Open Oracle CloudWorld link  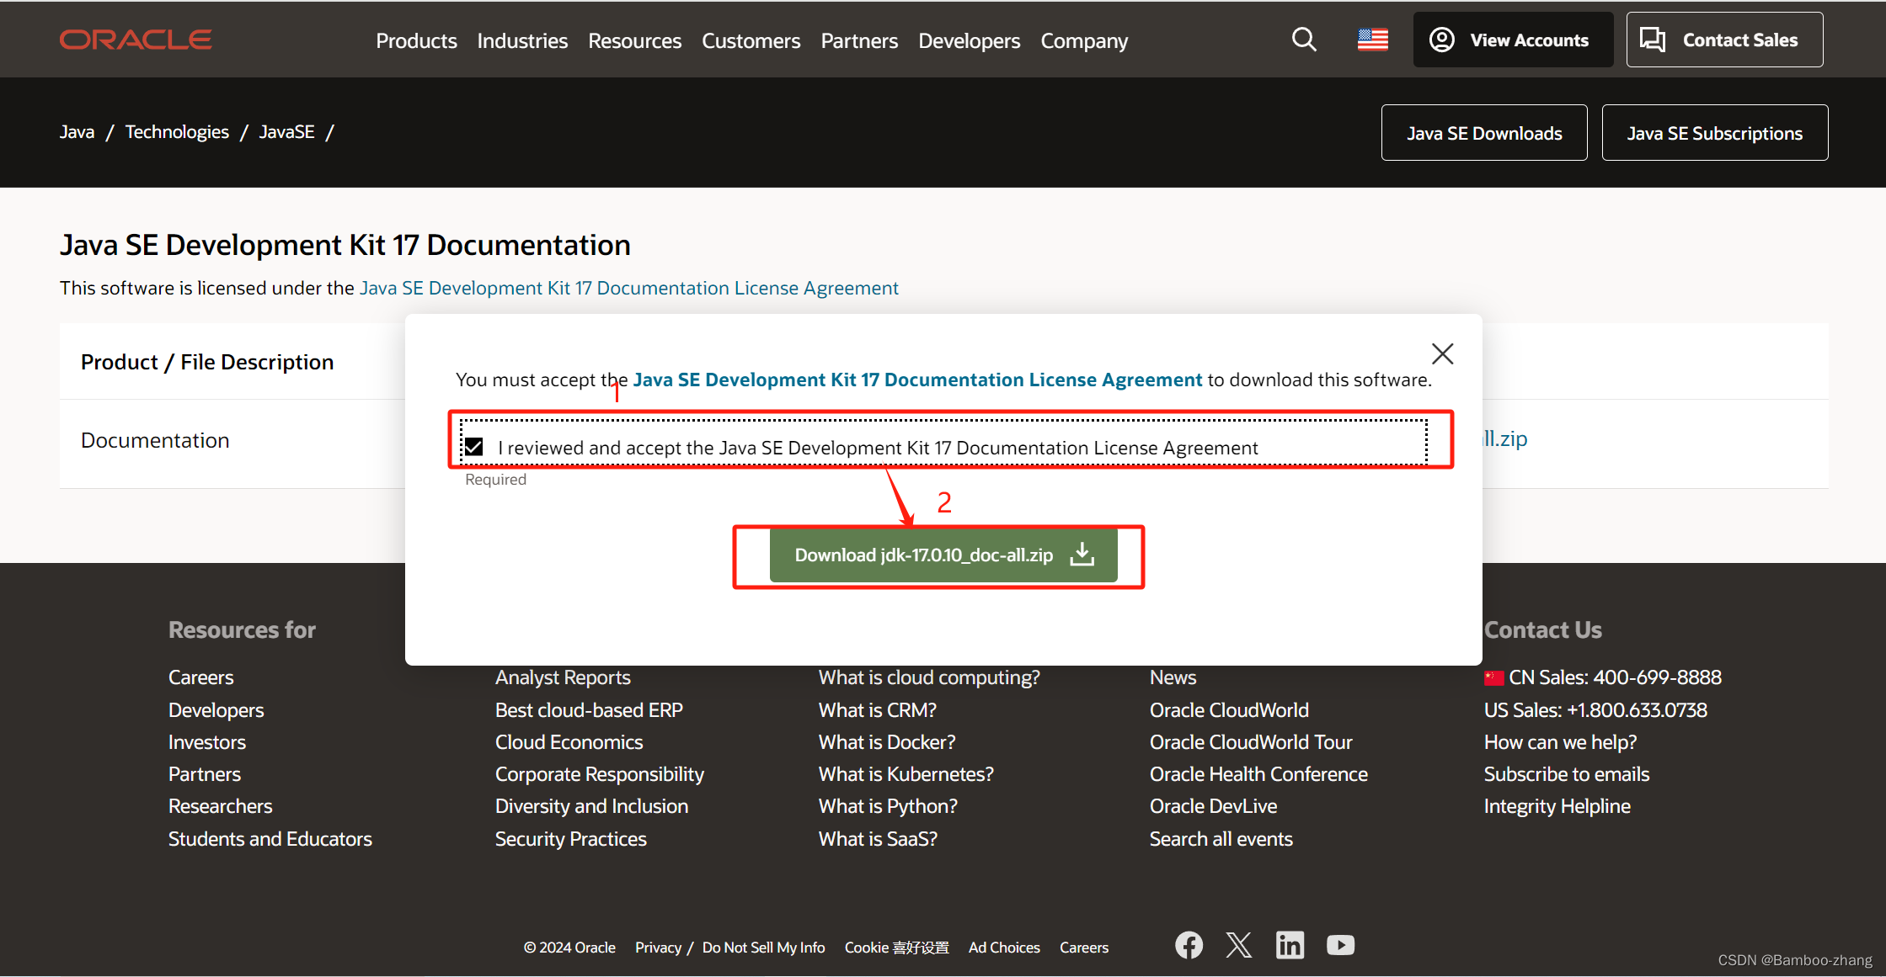(x=1229, y=710)
